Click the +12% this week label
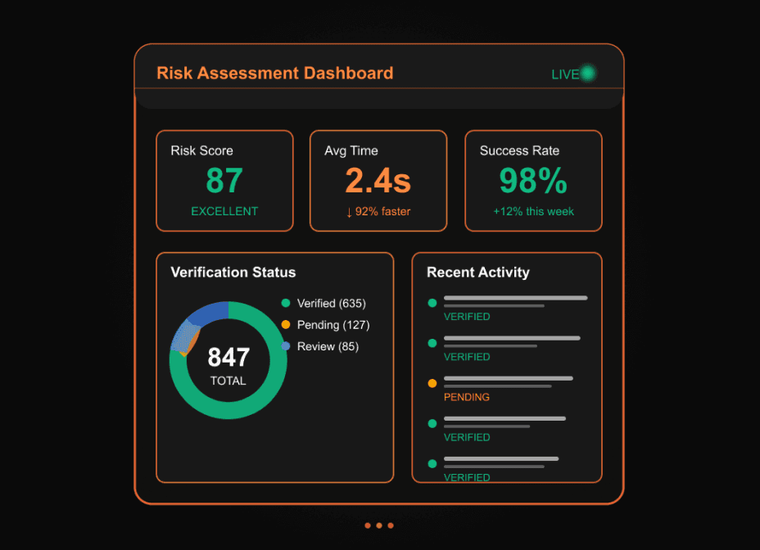 (533, 212)
